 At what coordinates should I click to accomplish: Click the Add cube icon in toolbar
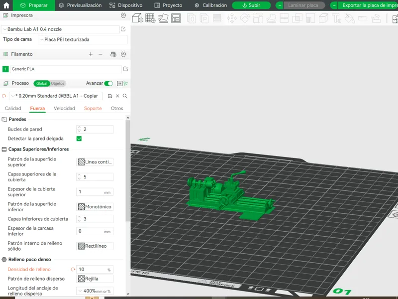point(138,18)
